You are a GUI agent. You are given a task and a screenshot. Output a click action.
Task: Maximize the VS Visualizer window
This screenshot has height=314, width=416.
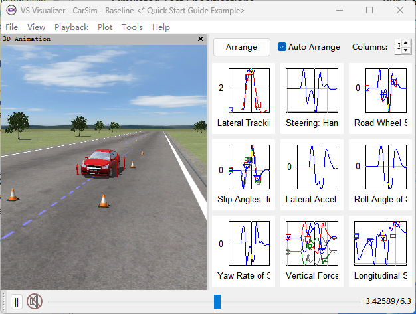[x=369, y=11]
